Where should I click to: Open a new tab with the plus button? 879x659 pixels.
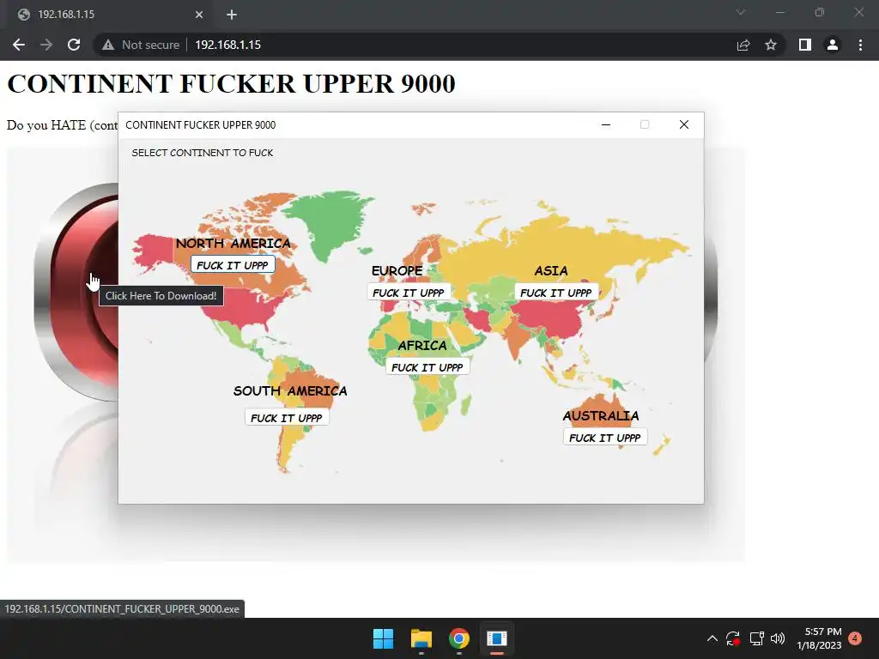pyautogui.click(x=232, y=15)
